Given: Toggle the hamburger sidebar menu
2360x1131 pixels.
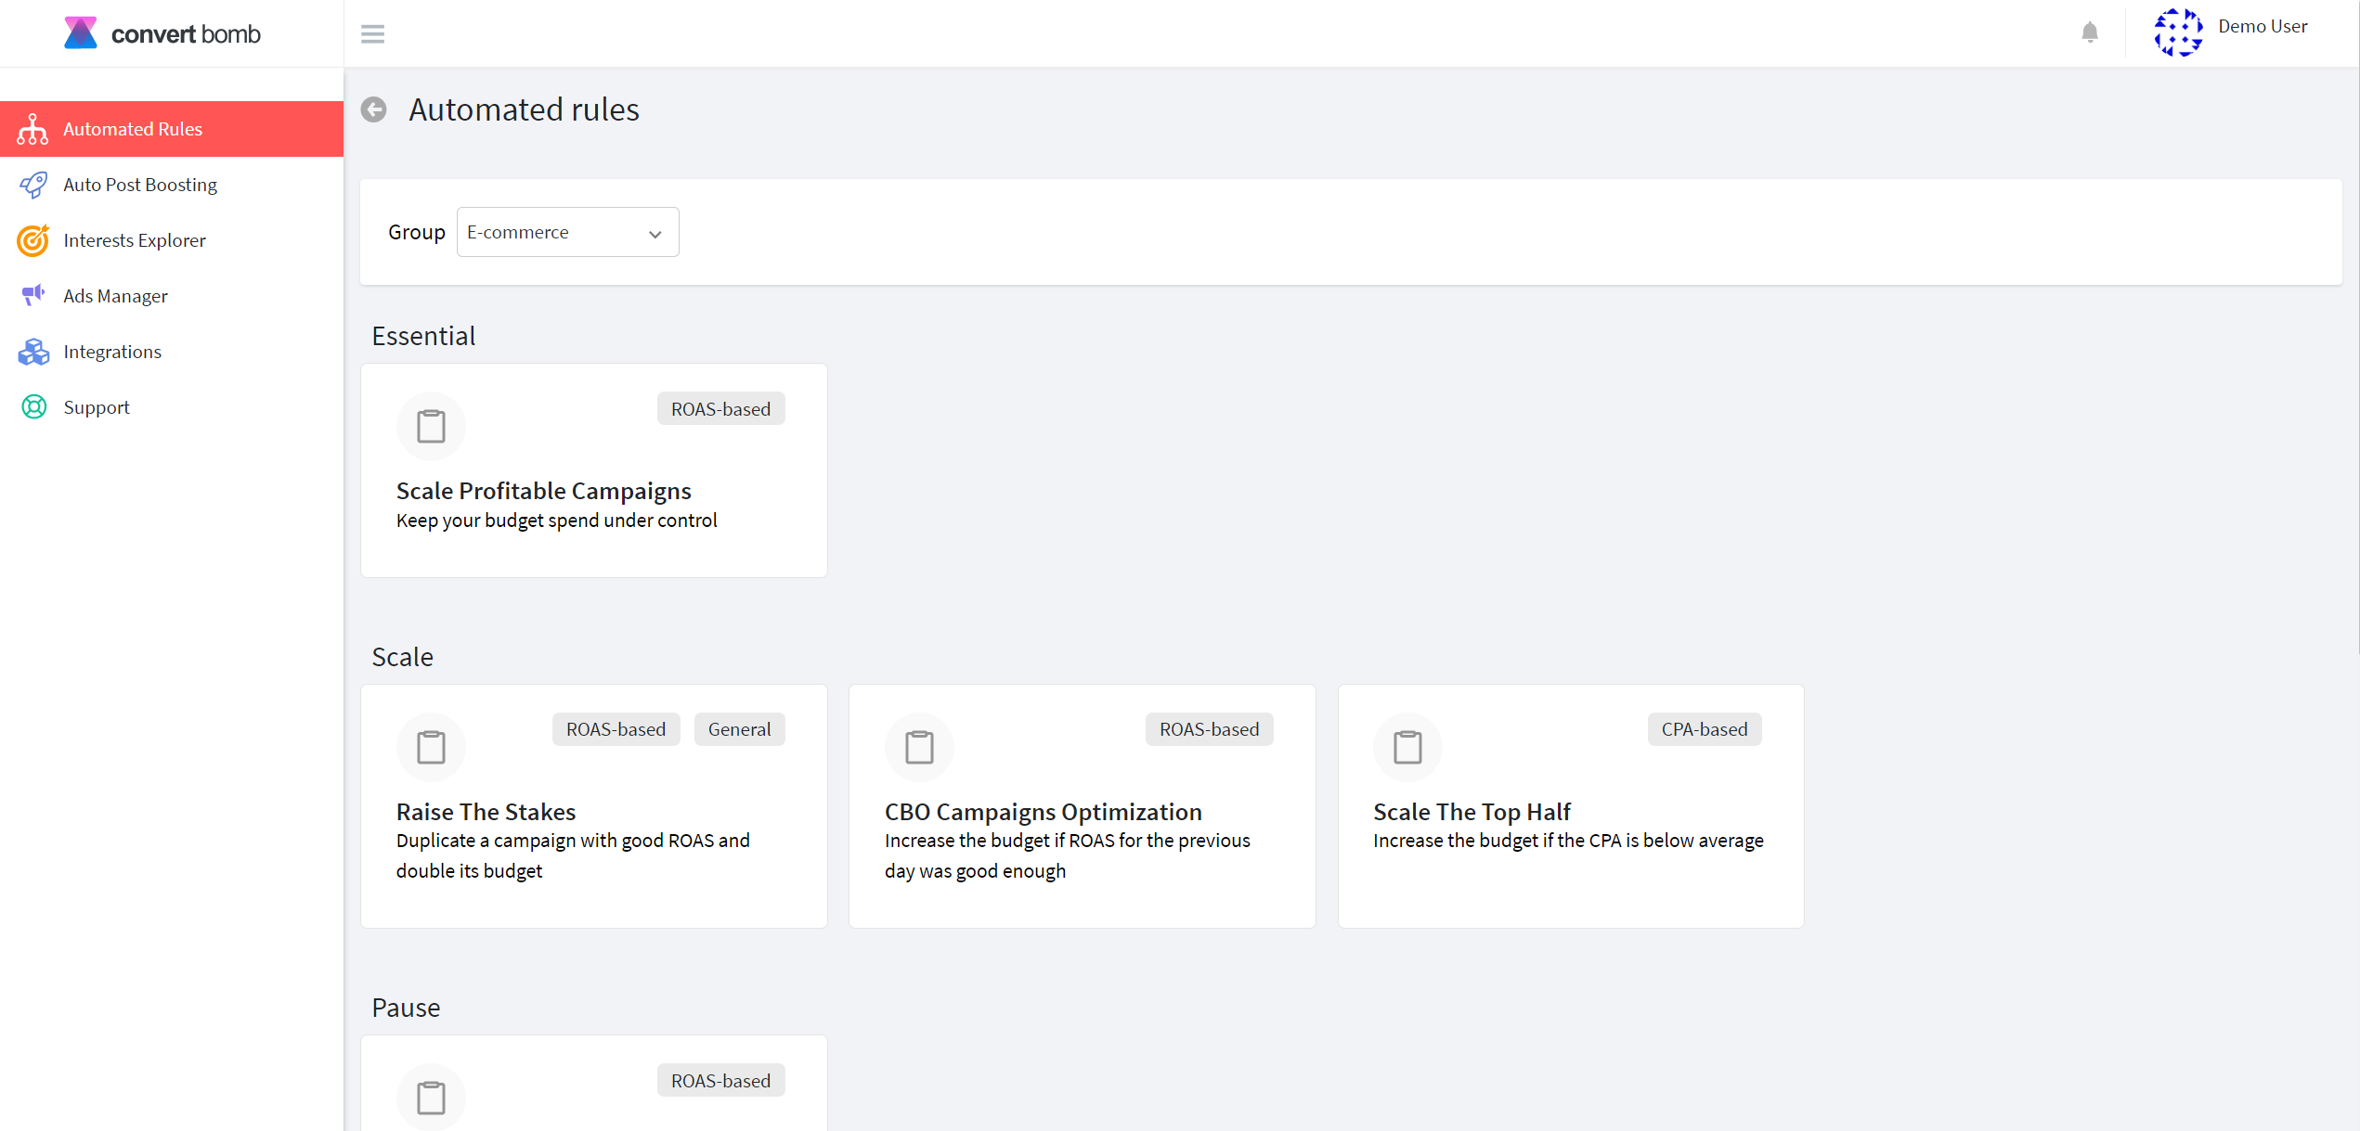Looking at the screenshot, I should pos(372,34).
